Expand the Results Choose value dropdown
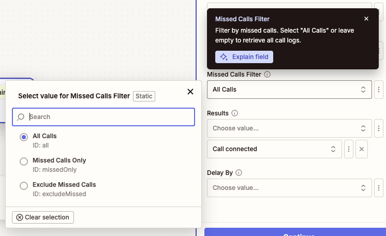This screenshot has width=386, height=236. click(289, 128)
